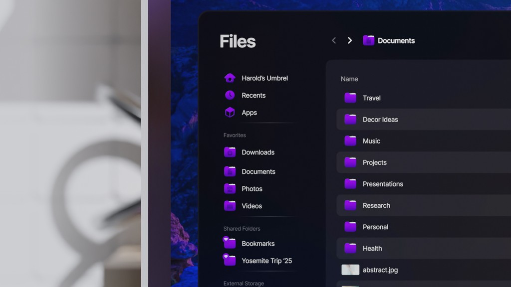
Task: Open Documents label under Favorites
Action: pyautogui.click(x=258, y=171)
